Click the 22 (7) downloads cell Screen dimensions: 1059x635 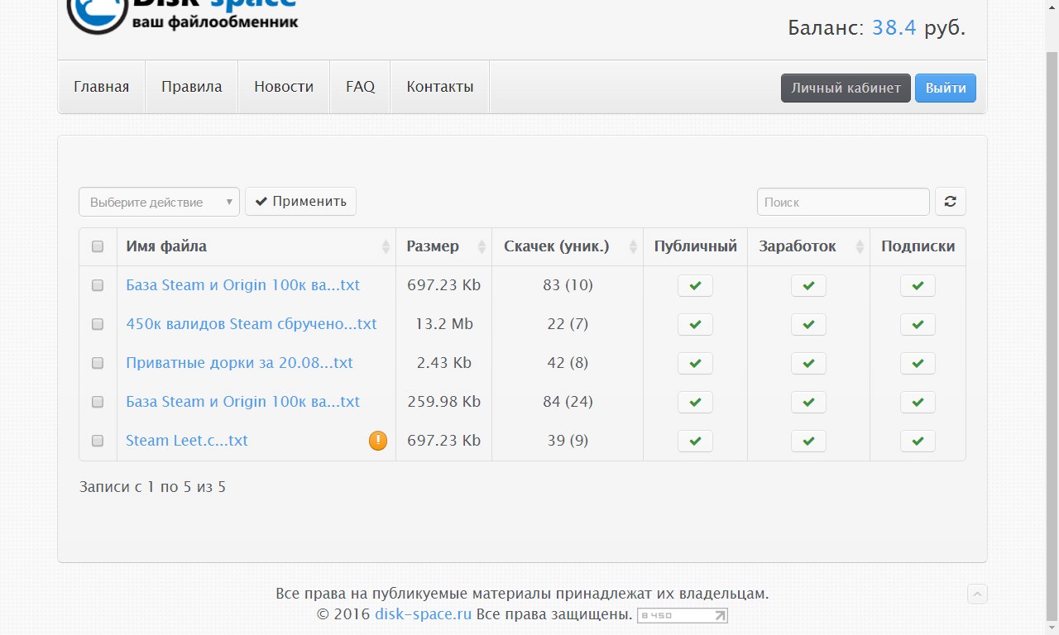[568, 324]
